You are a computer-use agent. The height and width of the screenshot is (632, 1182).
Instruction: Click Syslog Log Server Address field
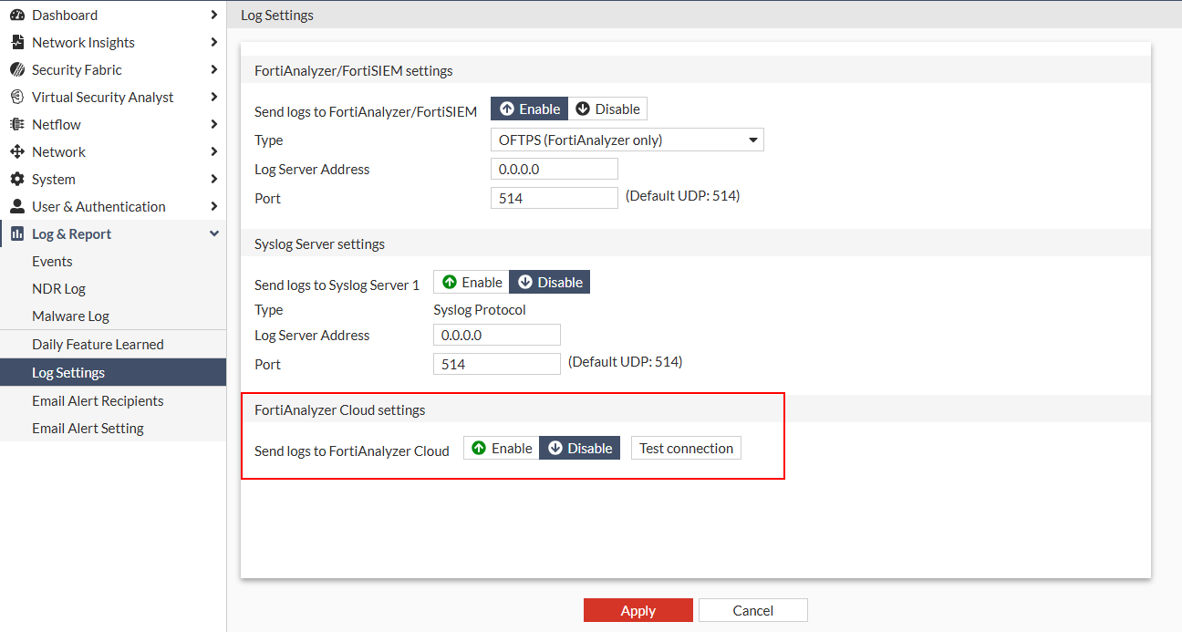(497, 335)
